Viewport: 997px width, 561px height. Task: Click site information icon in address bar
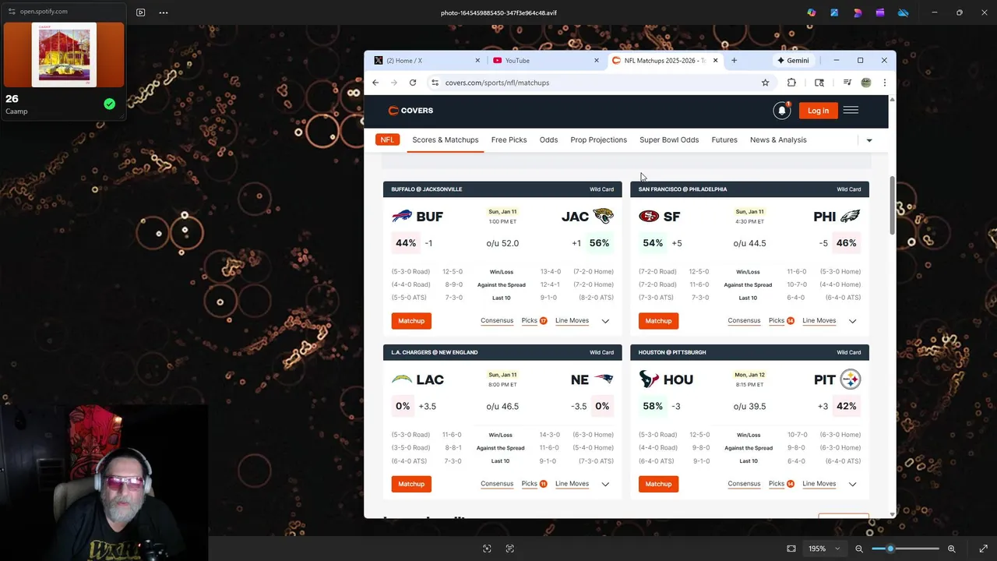click(435, 83)
